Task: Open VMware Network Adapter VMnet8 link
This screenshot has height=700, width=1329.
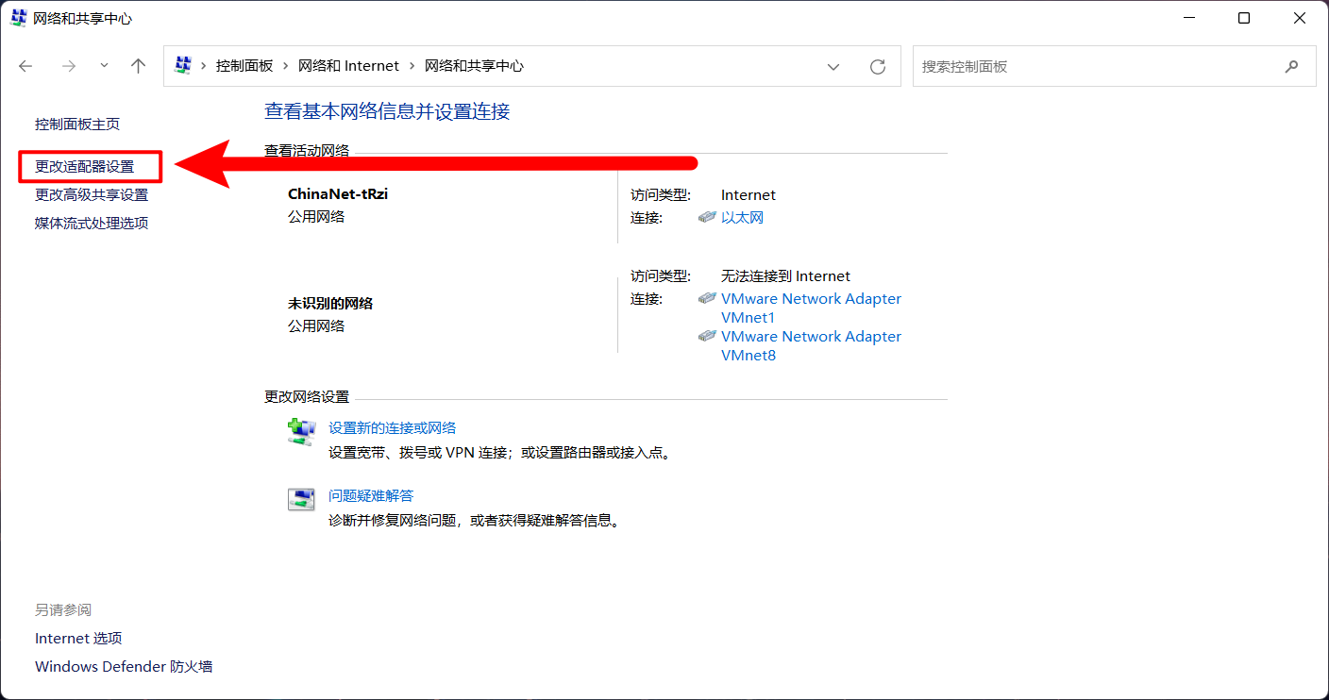Action: (811, 345)
